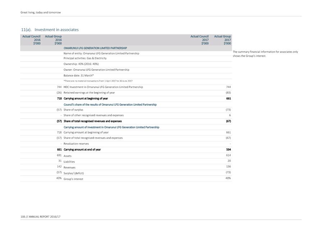Select the 'Assets' row label

[x=68, y=156]
